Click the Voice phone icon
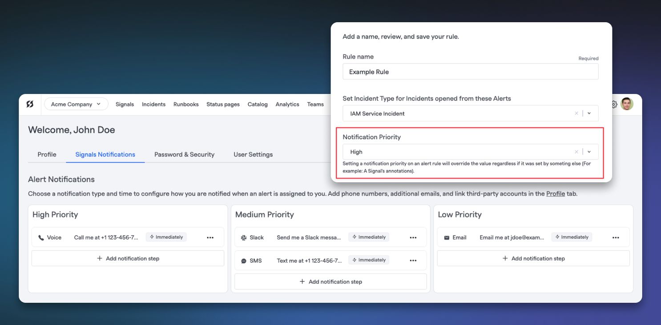This screenshot has width=661, height=325. 41,237
